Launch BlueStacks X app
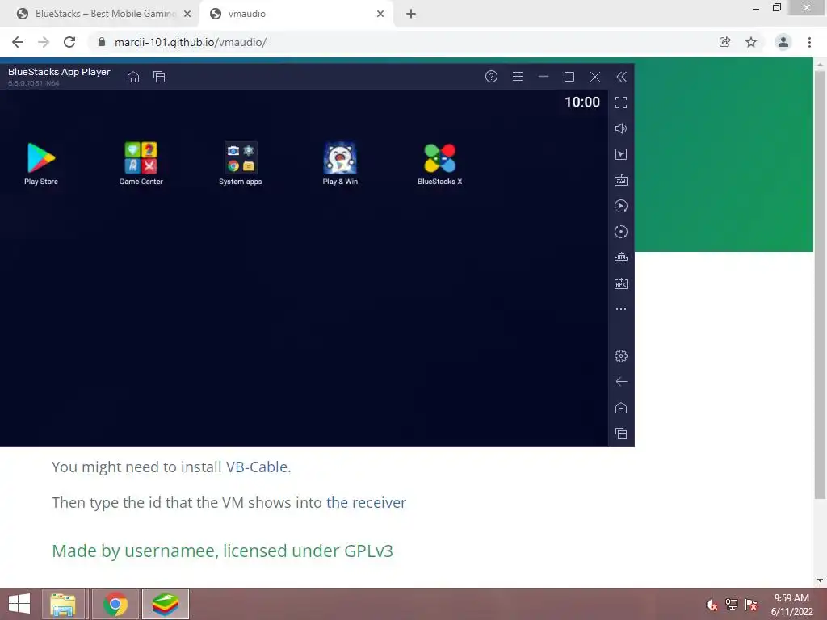The height and width of the screenshot is (620, 827). 440,163
